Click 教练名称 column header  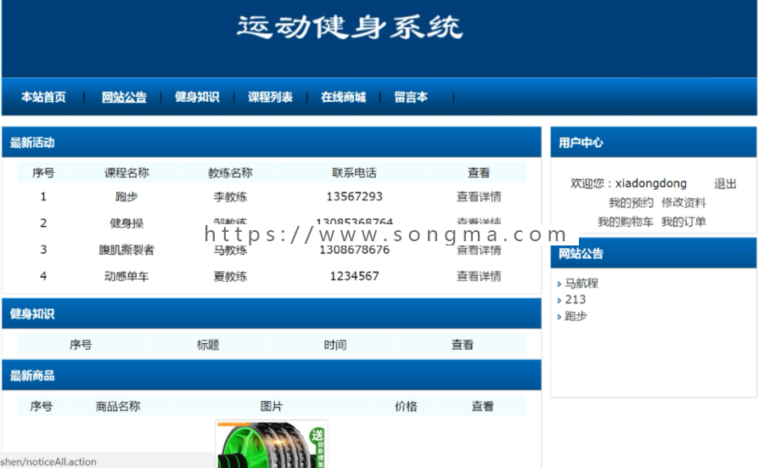(230, 172)
